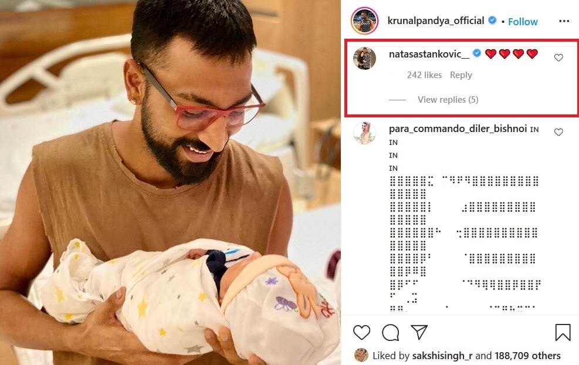Open sakshisingh_r from the Liked by line
This screenshot has height=365, width=579.
442,356
